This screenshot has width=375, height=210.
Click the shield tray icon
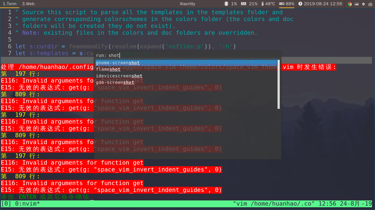(x=363, y=4)
